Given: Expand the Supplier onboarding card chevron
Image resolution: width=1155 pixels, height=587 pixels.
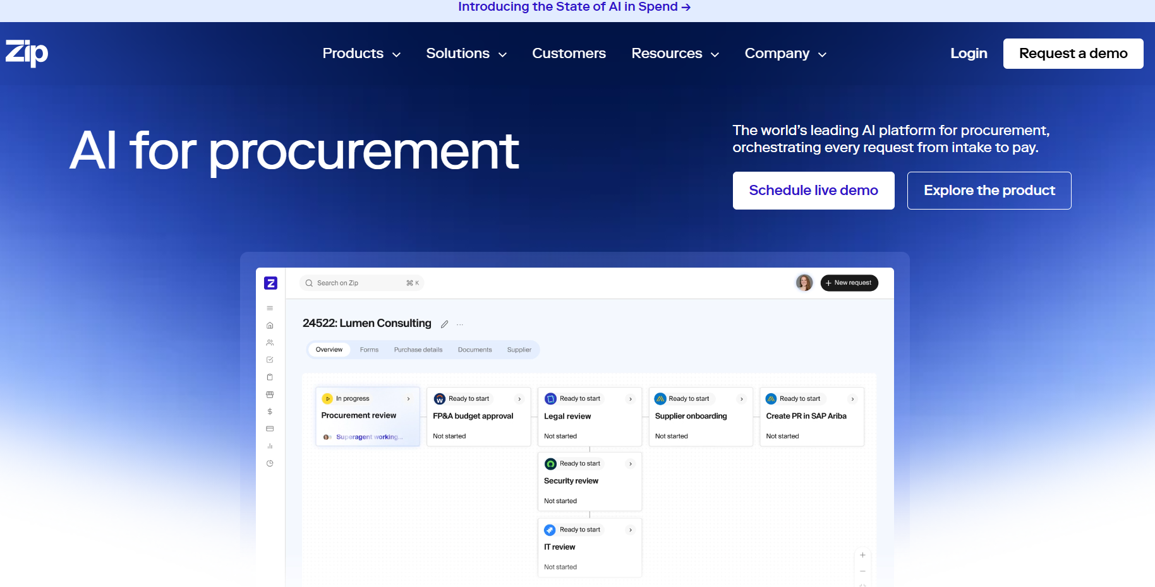Looking at the screenshot, I should 742,399.
